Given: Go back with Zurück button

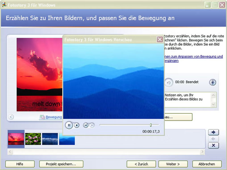Looking at the screenshot, I should 141,164.
